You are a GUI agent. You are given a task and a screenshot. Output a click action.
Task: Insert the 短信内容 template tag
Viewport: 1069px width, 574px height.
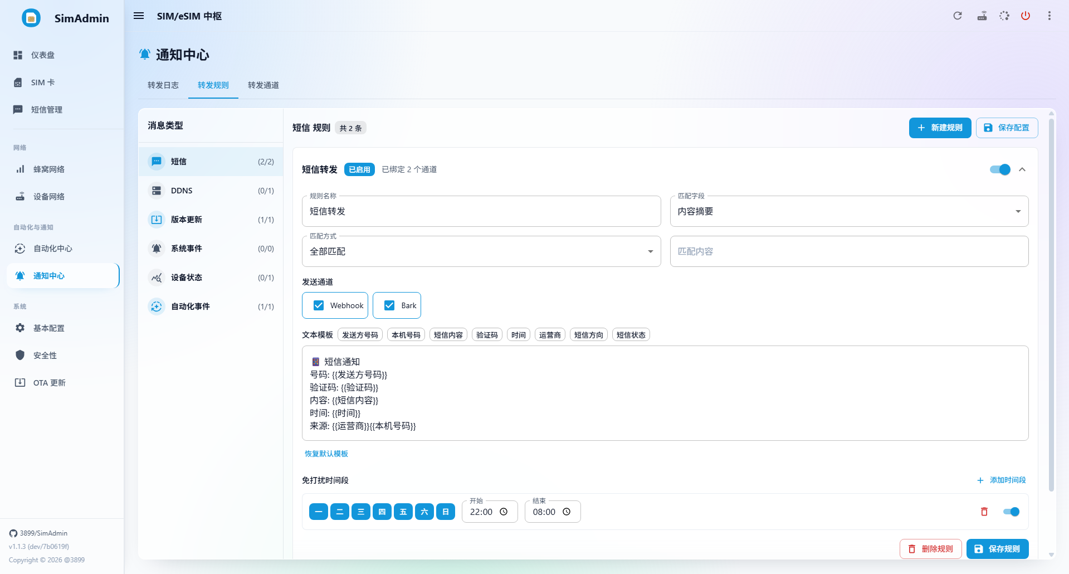tap(448, 335)
